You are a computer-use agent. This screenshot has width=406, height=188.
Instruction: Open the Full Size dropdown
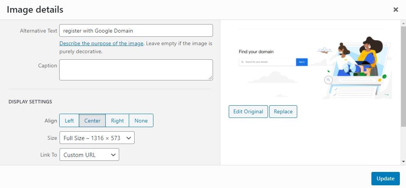97,138
